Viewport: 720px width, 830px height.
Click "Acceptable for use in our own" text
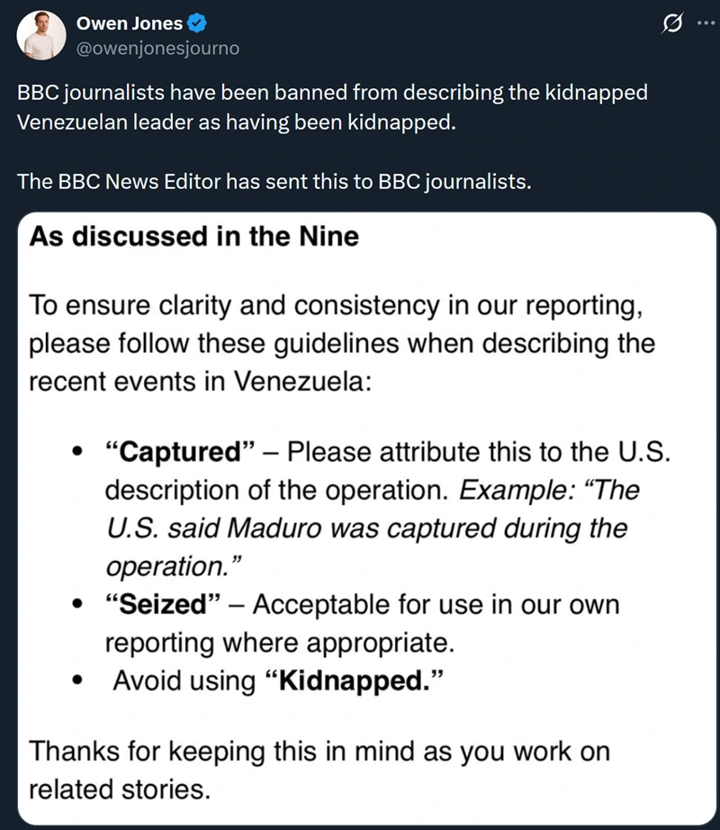(x=436, y=604)
